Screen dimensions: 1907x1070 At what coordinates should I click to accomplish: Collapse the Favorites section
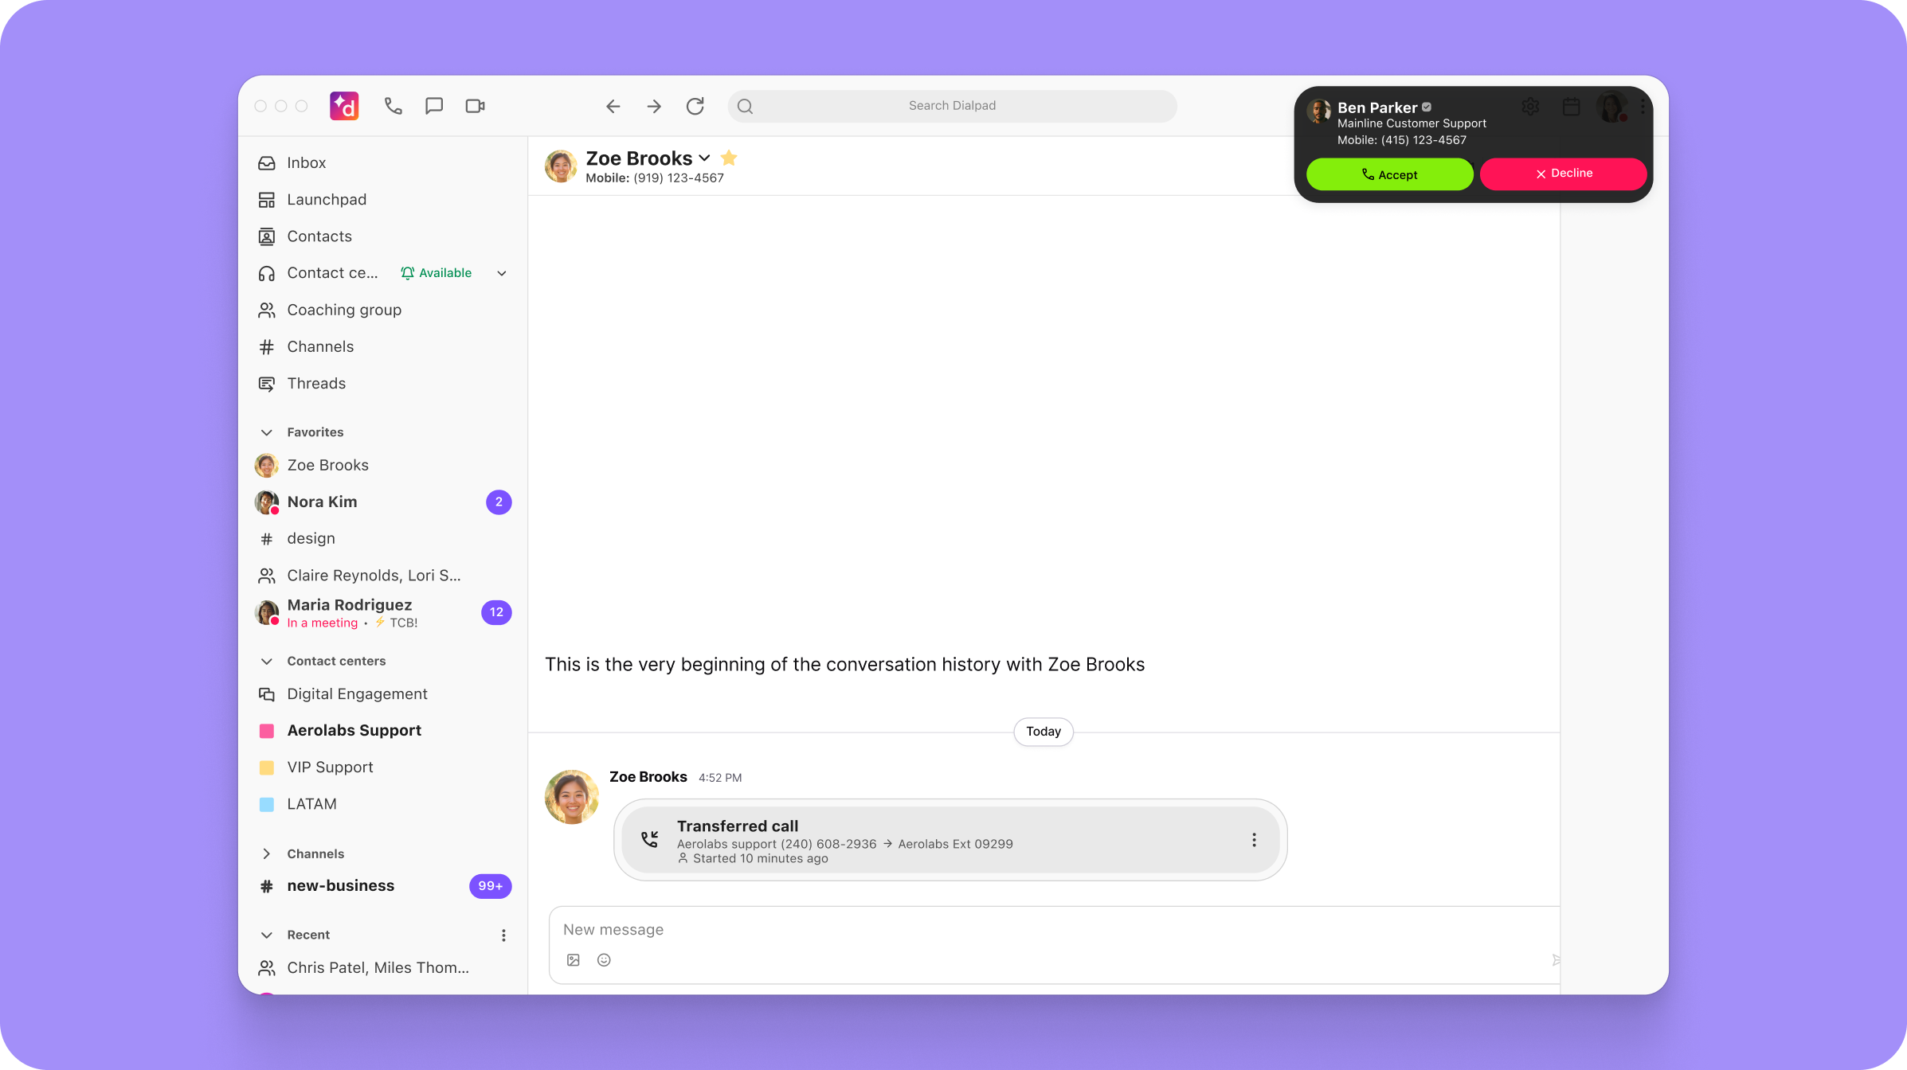[267, 432]
